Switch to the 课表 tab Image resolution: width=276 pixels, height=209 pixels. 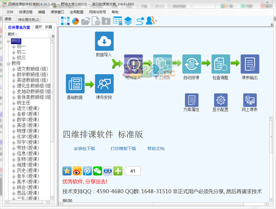pos(8,19)
